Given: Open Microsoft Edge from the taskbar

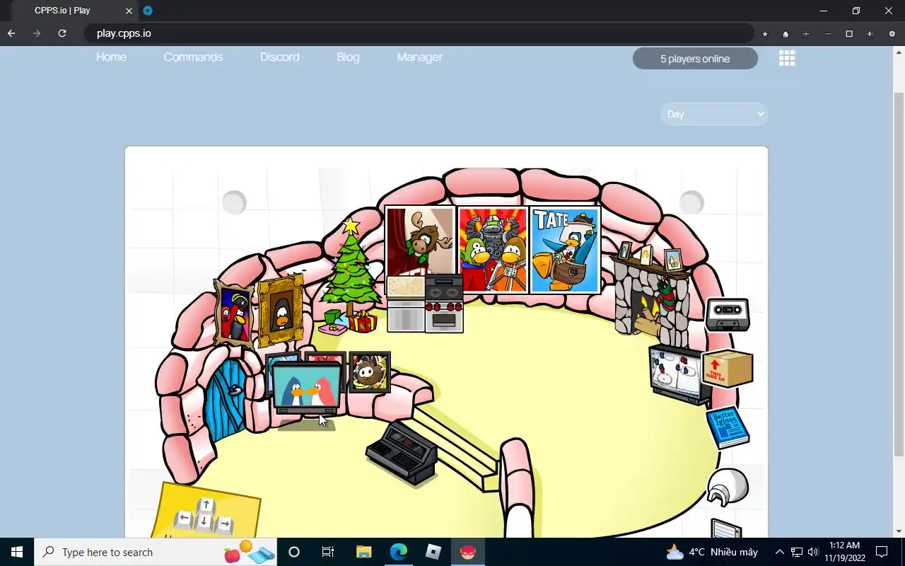Looking at the screenshot, I should [x=399, y=552].
